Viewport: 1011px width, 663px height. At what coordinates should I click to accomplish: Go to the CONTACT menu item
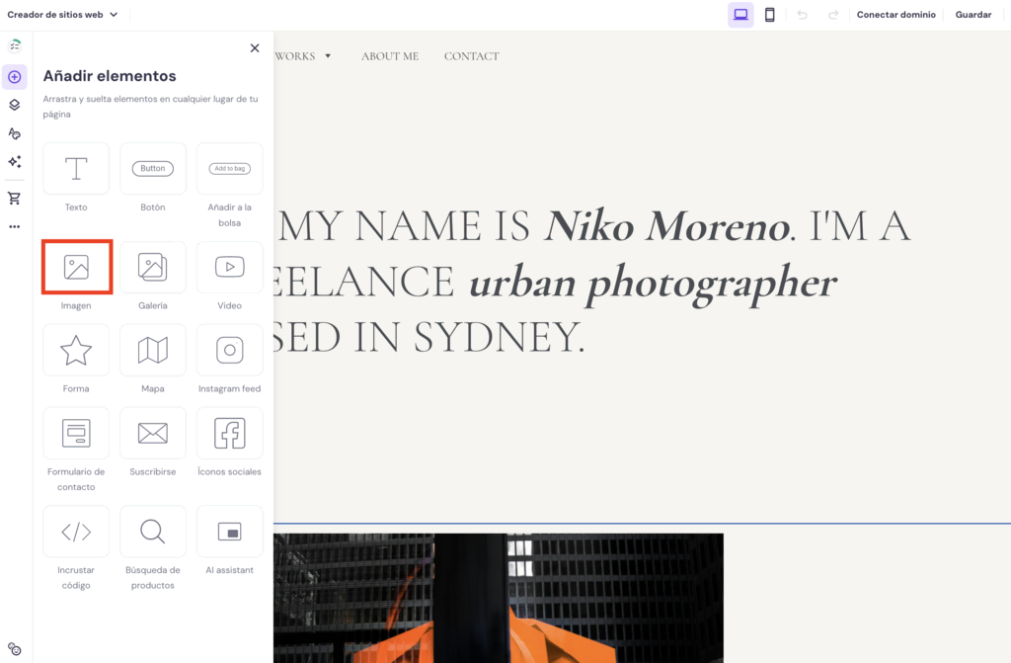click(471, 56)
